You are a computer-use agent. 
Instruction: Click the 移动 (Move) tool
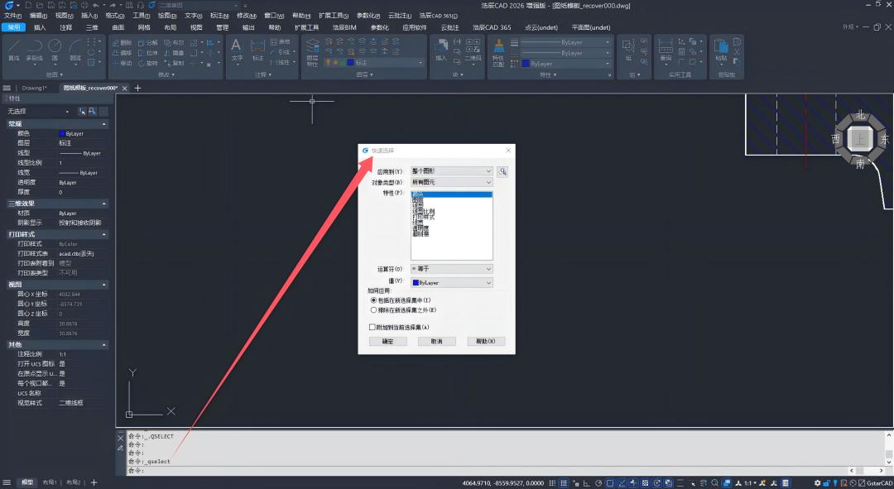(x=122, y=63)
